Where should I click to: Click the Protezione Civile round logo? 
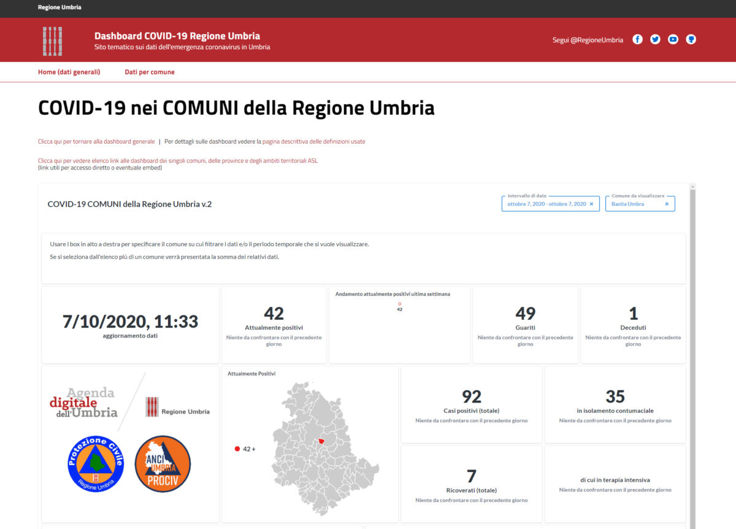point(96,464)
